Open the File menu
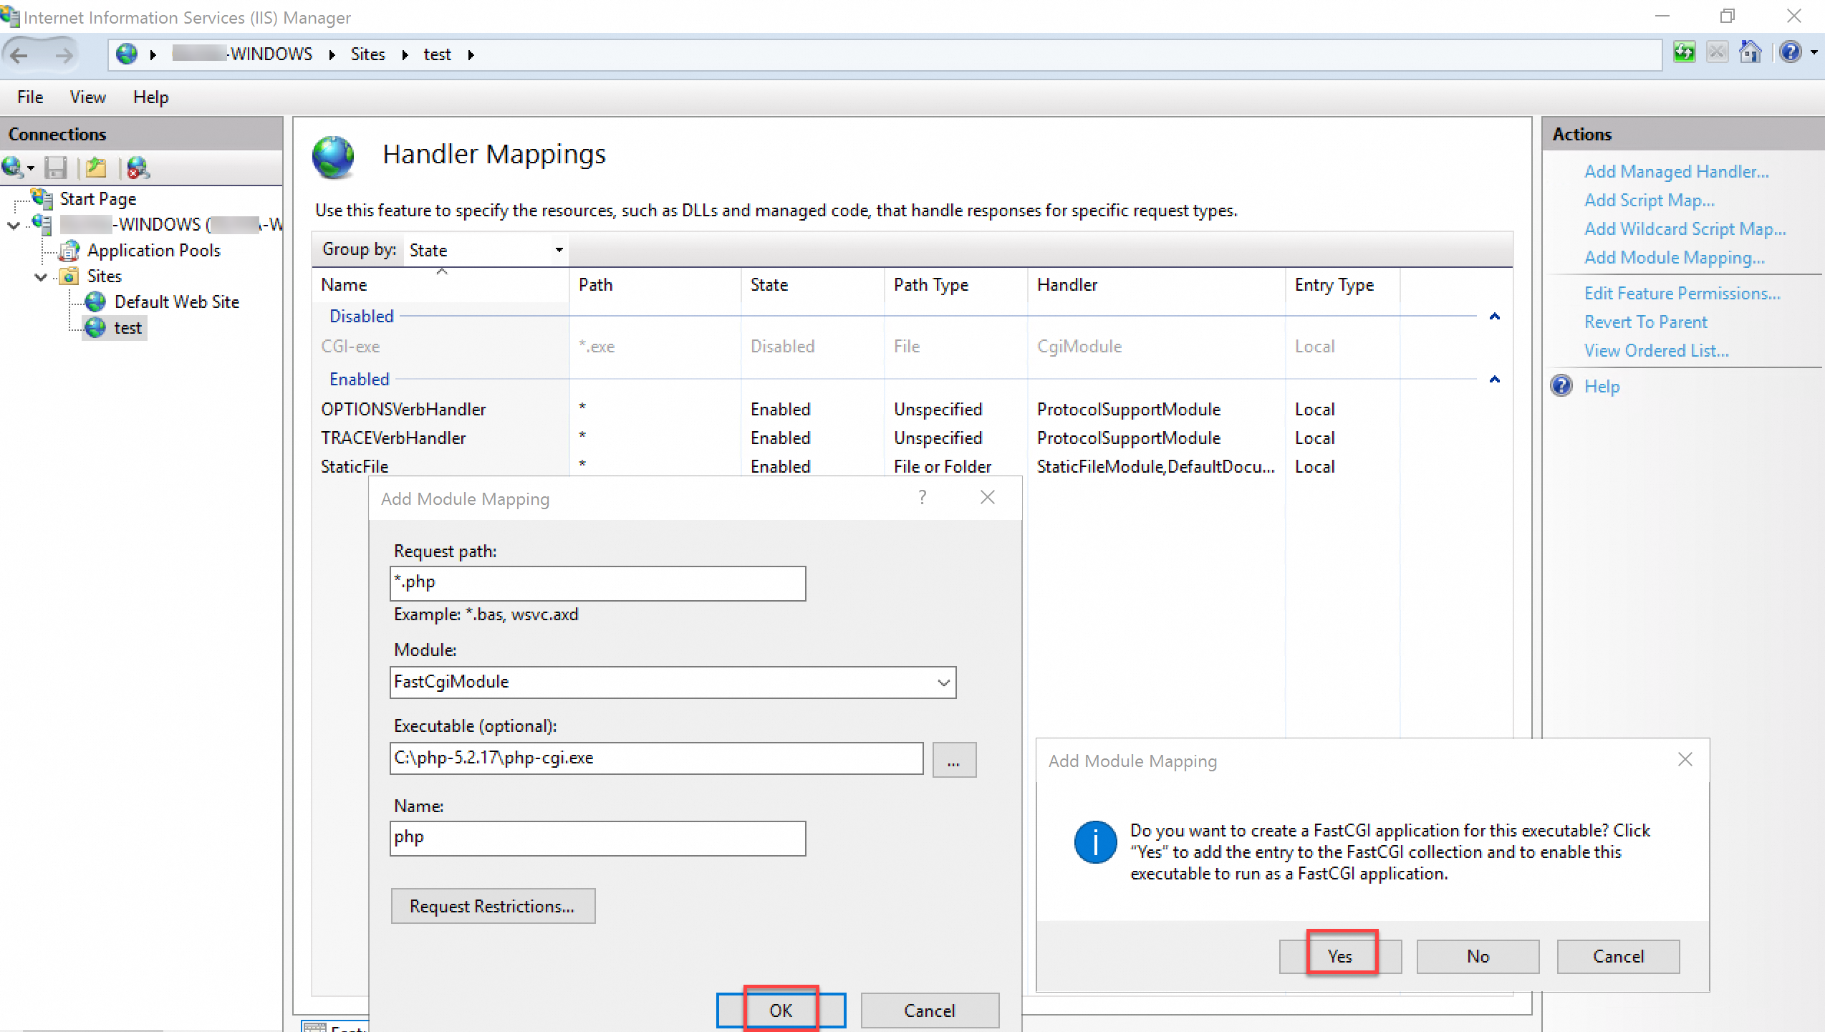This screenshot has height=1032, width=1825. pos(30,97)
